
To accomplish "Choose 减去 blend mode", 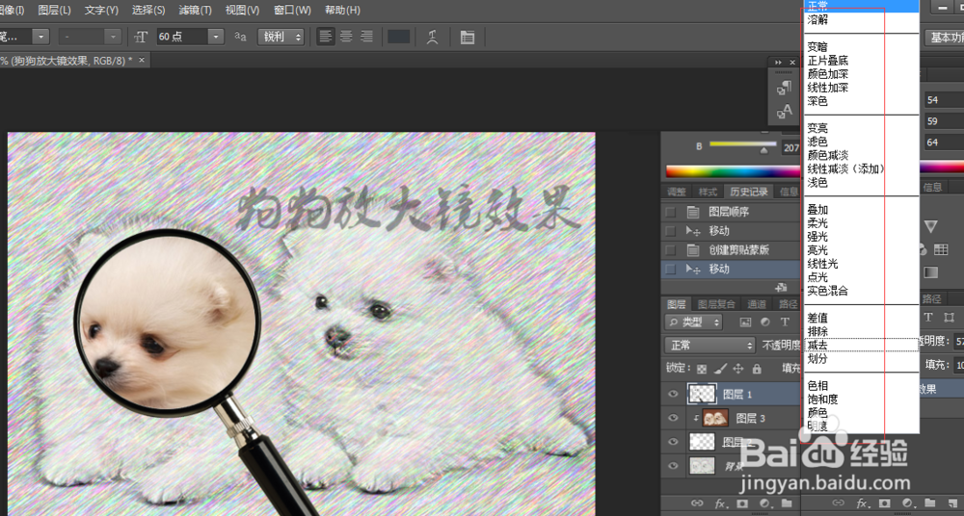I will 861,346.
